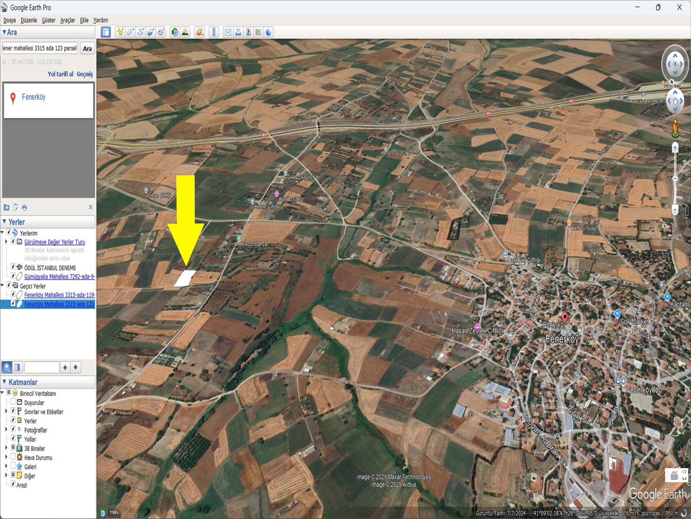Adjust the zoom slider handle
Screen dimensions: 691x519
[x=675, y=178]
